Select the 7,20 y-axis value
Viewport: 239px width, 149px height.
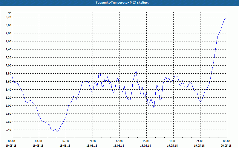pyautogui.click(x=8, y=58)
